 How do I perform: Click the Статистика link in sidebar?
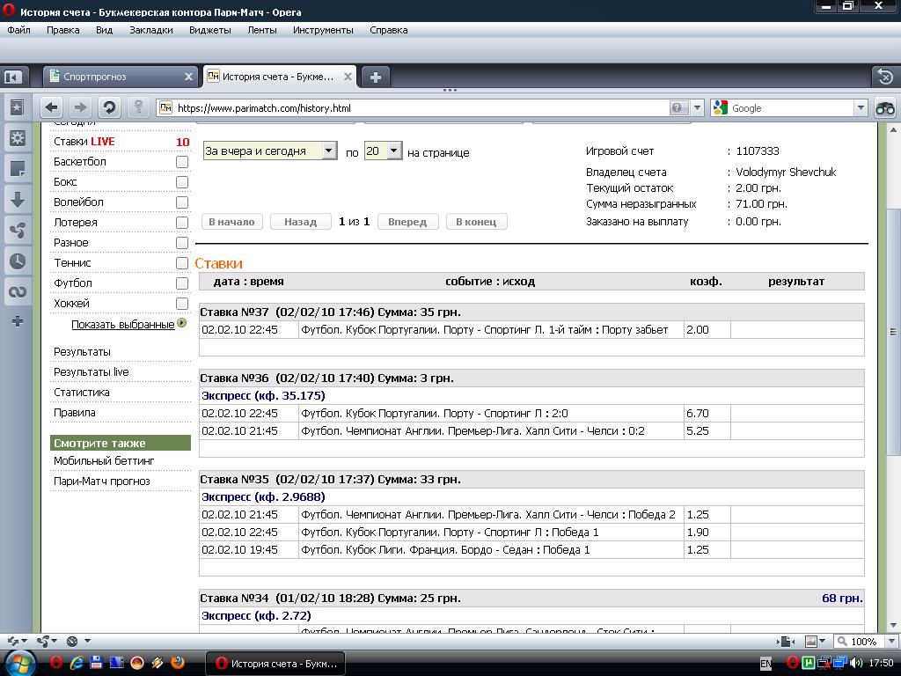(82, 393)
